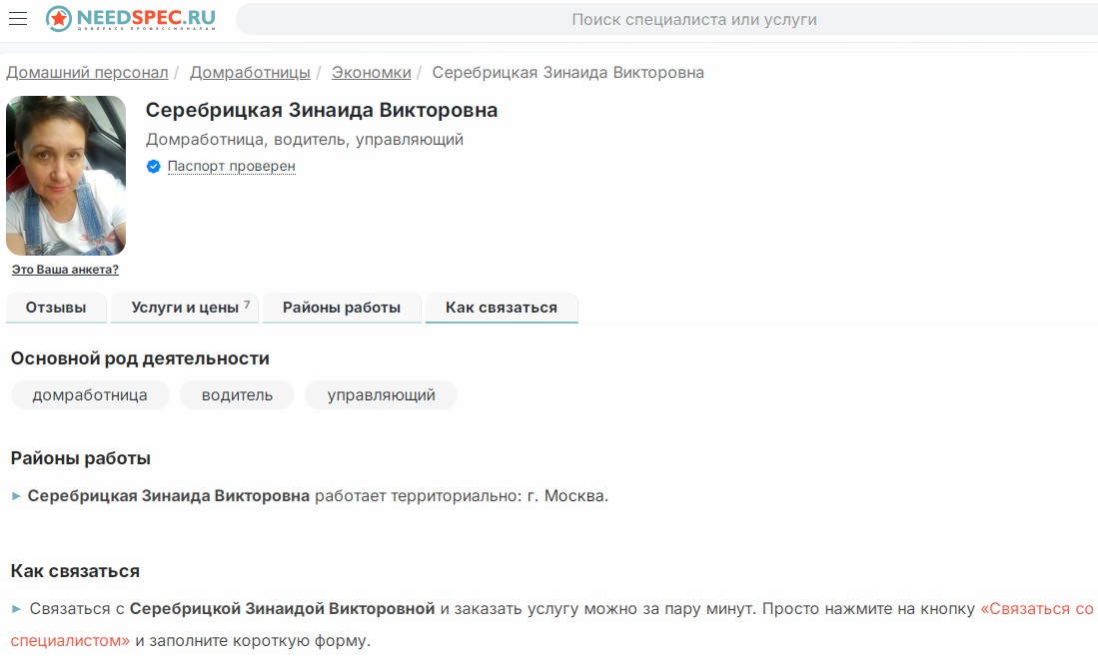Open the Экономки breadcrumb link
The image size is (1098, 658).
pos(371,73)
